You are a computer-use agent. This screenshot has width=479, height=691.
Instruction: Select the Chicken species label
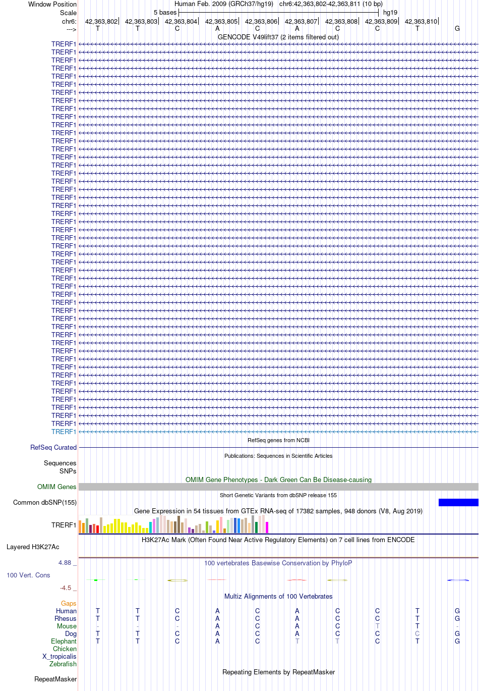click(65, 649)
